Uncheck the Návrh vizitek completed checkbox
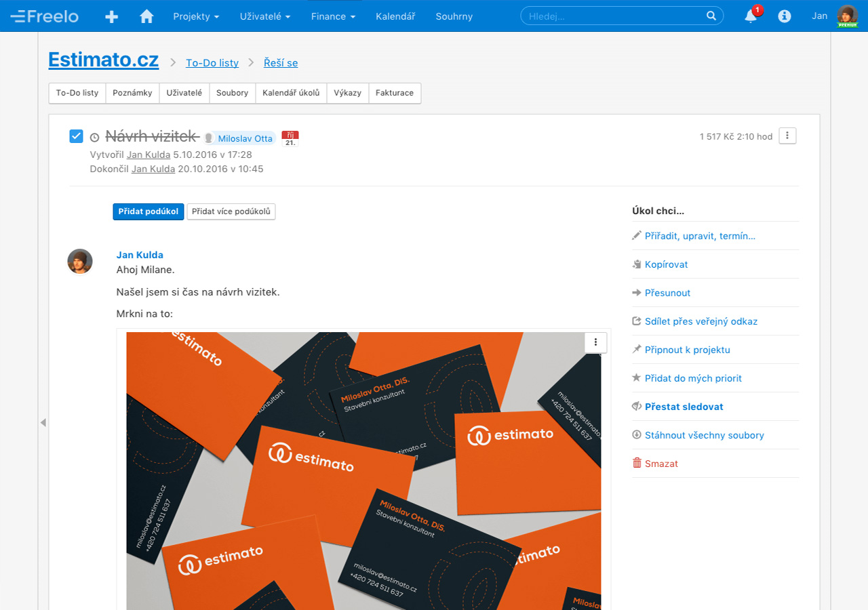This screenshot has width=868, height=610. pos(76,136)
